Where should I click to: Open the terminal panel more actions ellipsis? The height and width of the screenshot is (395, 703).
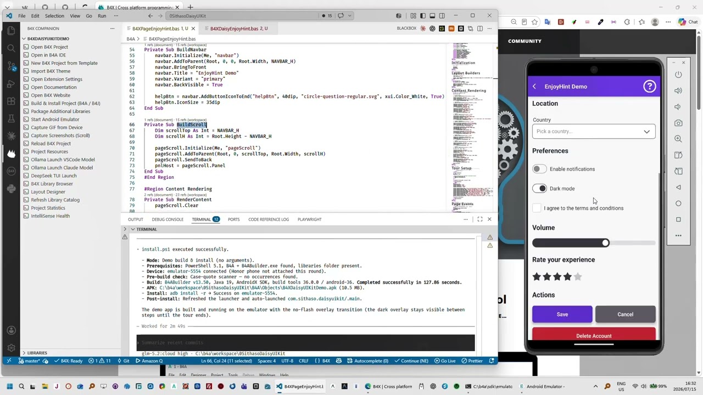tap(466, 219)
